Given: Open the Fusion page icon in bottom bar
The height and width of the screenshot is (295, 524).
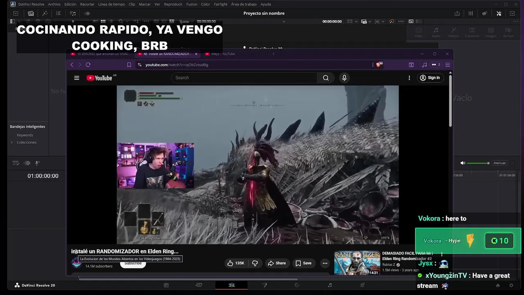Looking at the screenshot, I should click(x=264, y=285).
